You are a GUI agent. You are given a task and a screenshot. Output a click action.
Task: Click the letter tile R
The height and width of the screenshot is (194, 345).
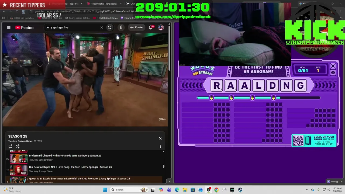[x=217, y=86]
